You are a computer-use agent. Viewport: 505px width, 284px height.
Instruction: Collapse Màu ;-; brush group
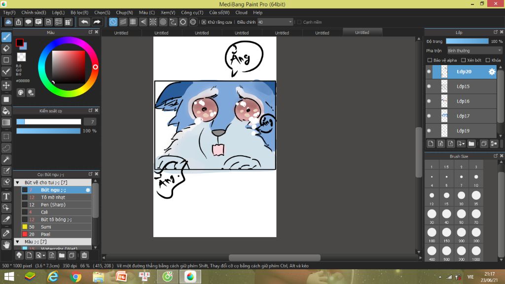click(x=18, y=242)
